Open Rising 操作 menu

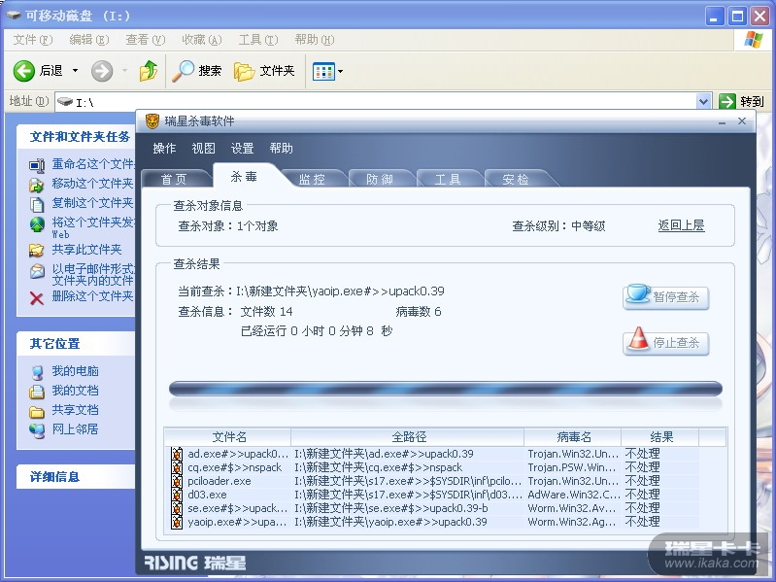(x=164, y=149)
